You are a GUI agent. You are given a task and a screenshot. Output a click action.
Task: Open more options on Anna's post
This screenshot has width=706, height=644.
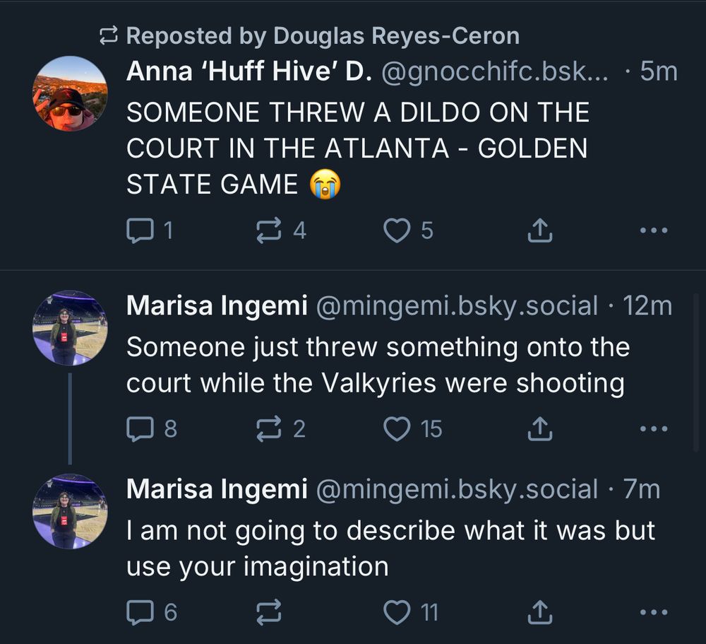653,230
